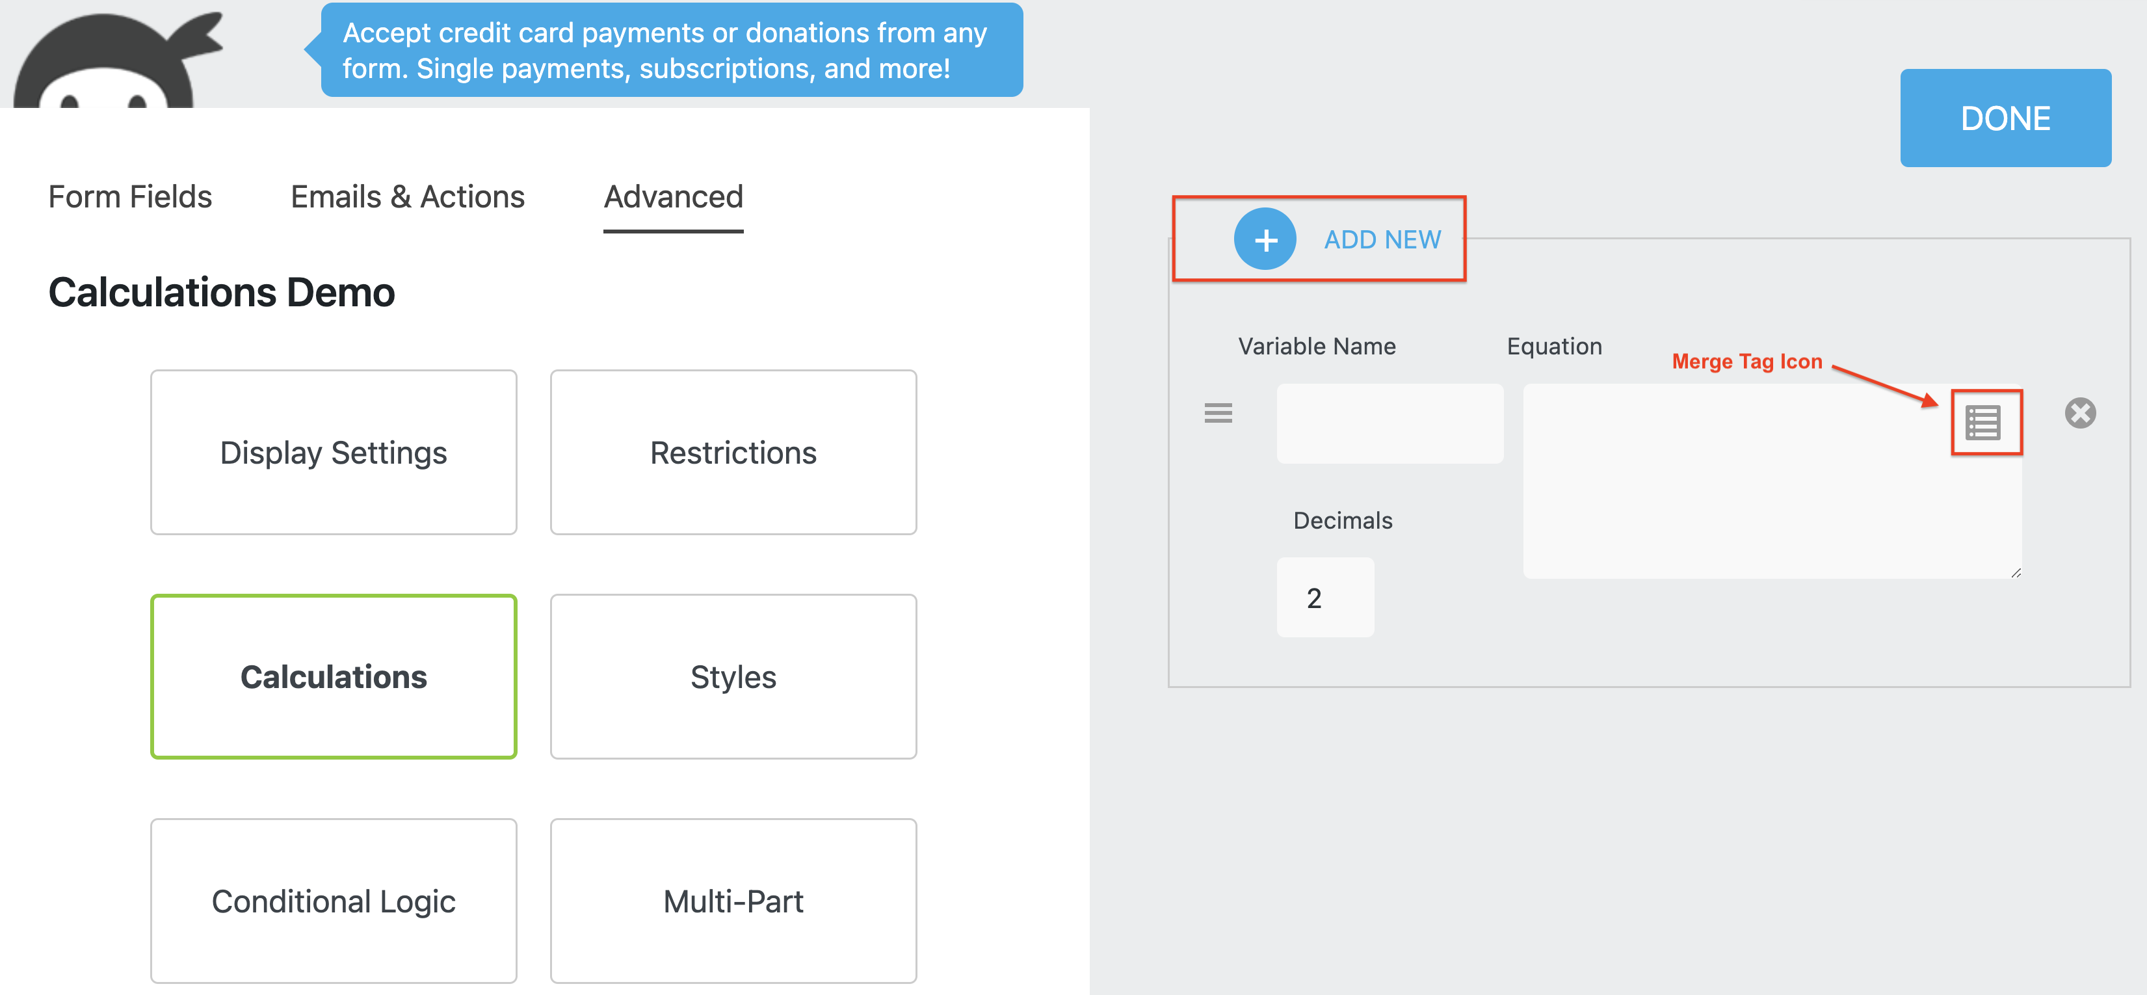Open the Advanced tab
2147x995 pixels.
tap(672, 196)
